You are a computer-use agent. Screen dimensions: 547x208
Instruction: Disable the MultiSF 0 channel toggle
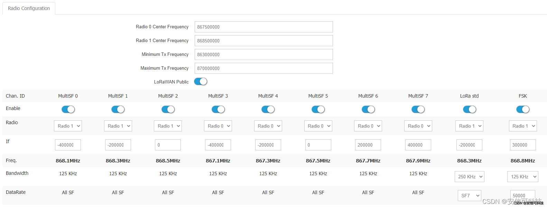[x=68, y=109]
